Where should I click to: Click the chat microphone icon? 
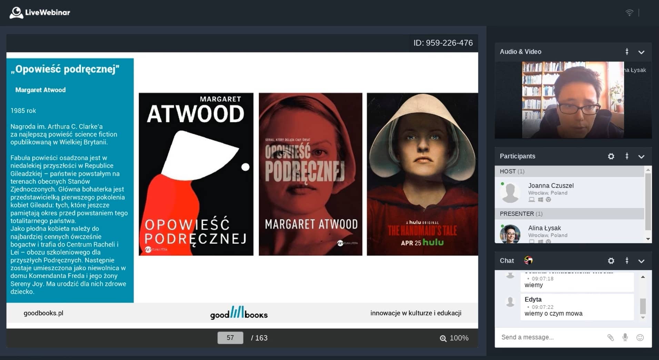pyautogui.click(x=625, y=337)
